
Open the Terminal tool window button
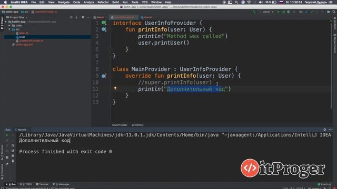pos(42,184)
